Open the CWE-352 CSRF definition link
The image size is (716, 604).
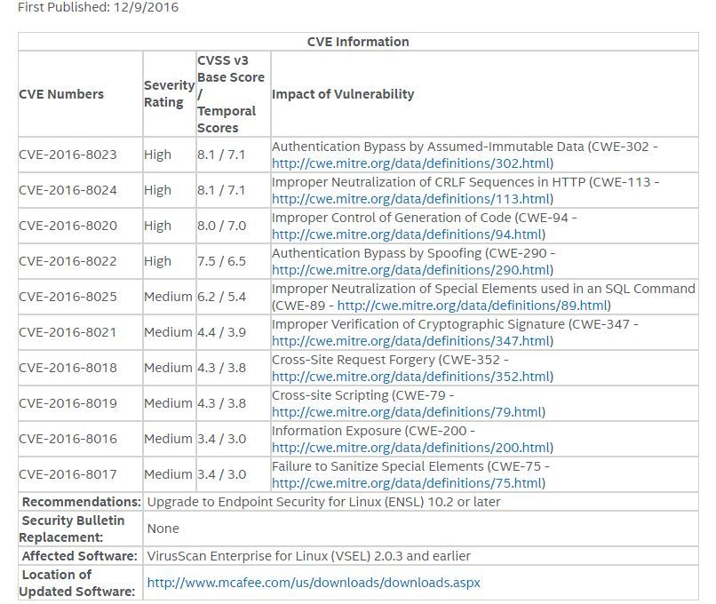[x=411, y=377]
